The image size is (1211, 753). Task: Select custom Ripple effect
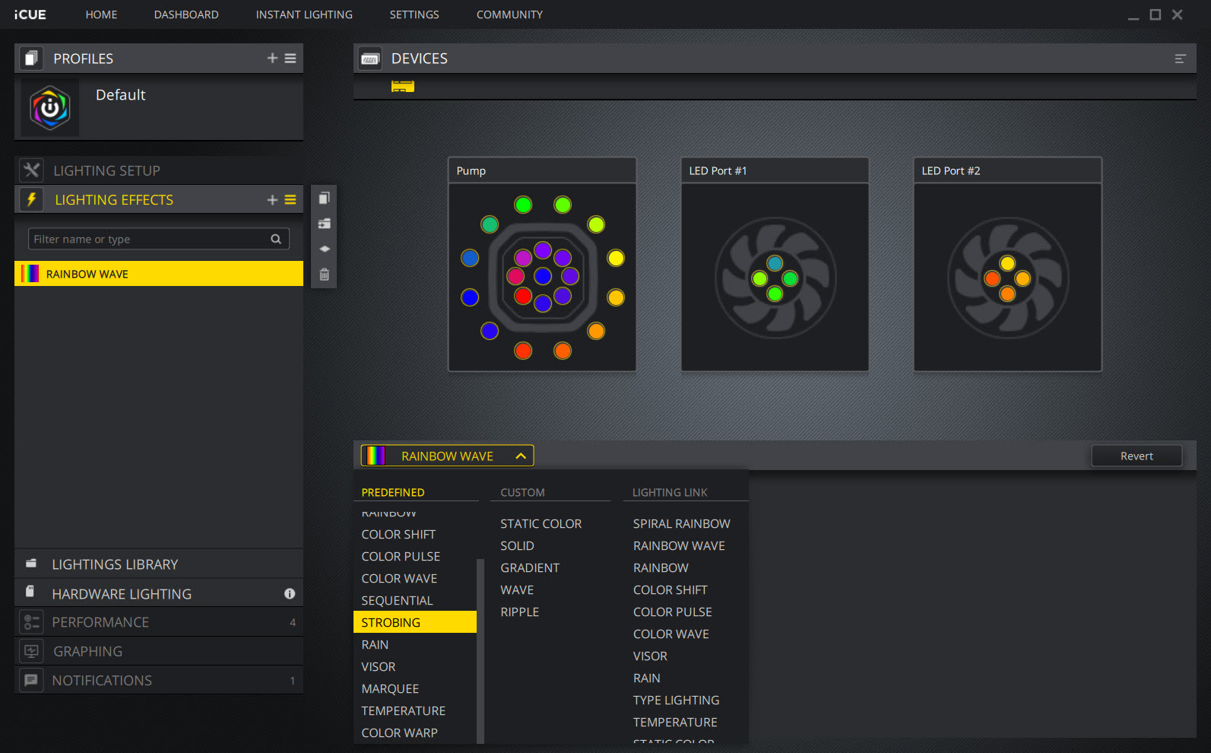pyautogui.click(x=519, y=612)
